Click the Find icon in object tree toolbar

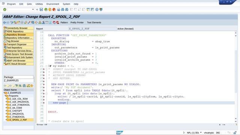point(24,86)
